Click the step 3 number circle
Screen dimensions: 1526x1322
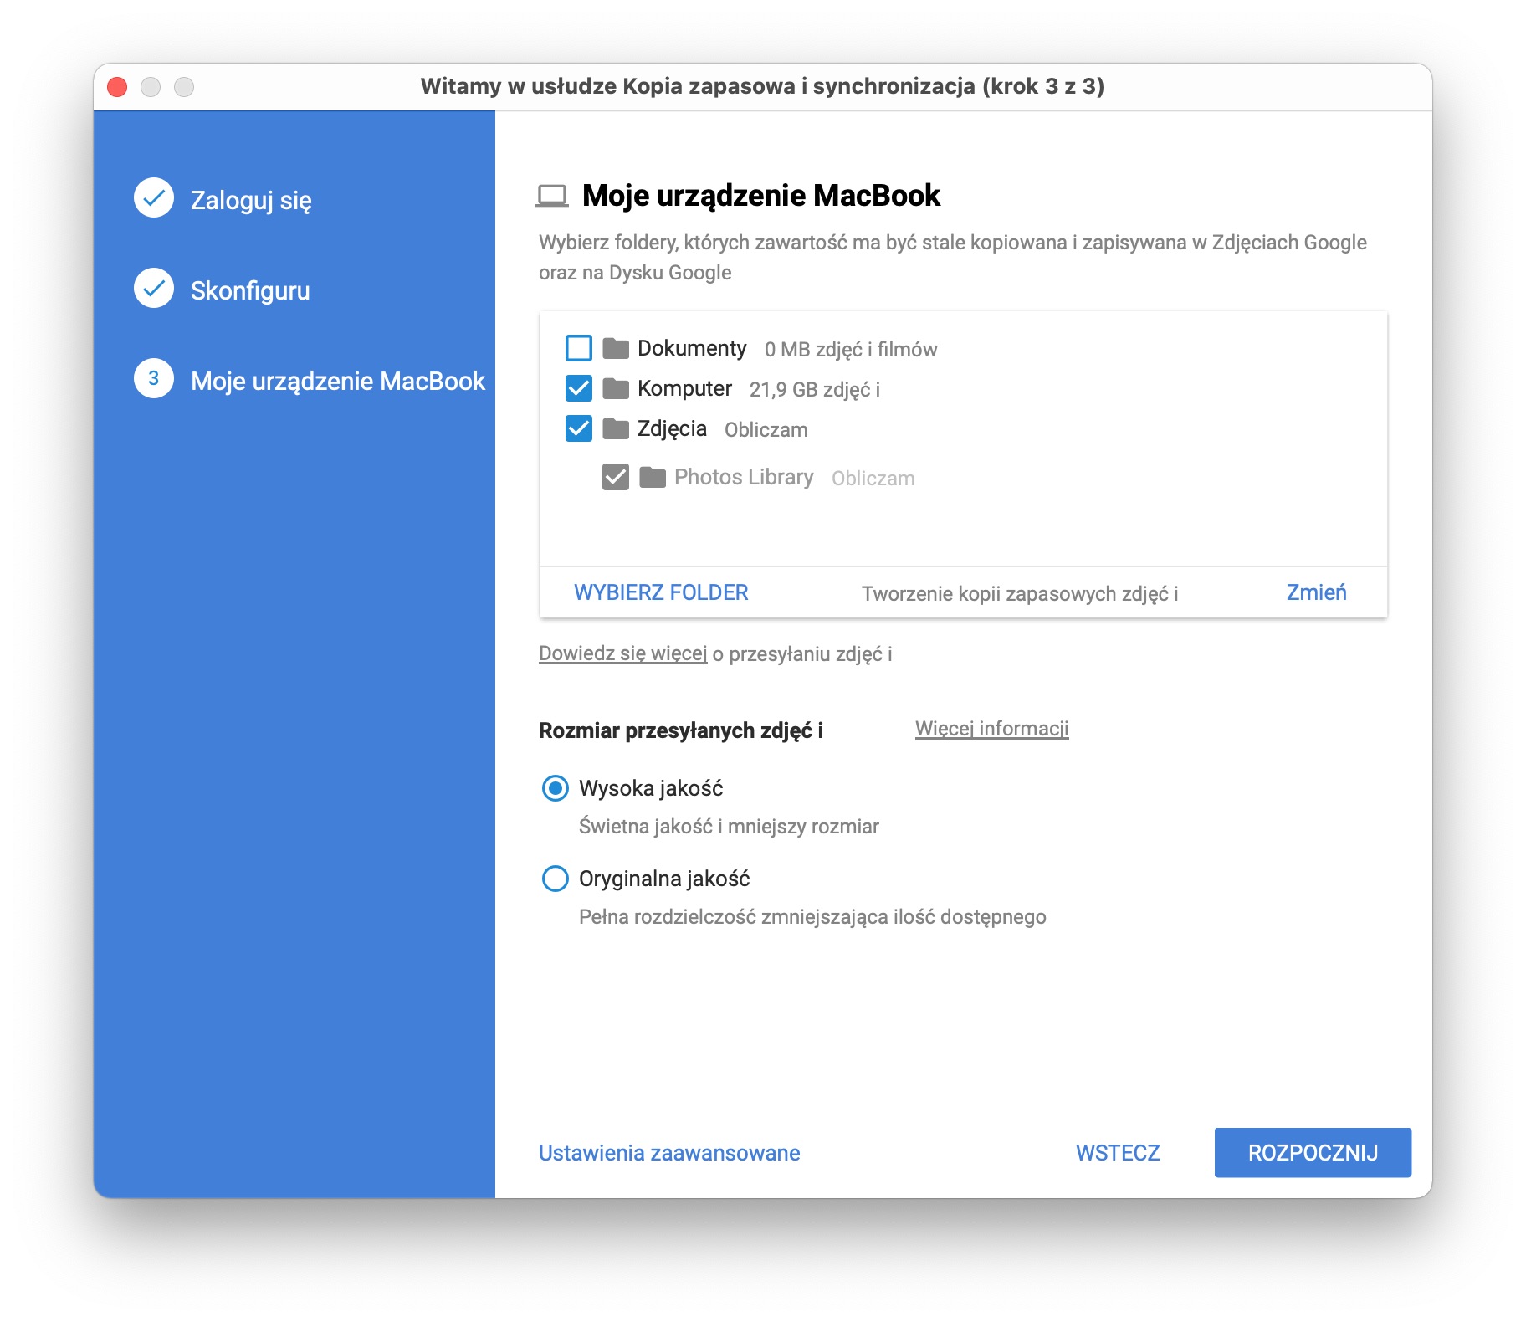154,378
